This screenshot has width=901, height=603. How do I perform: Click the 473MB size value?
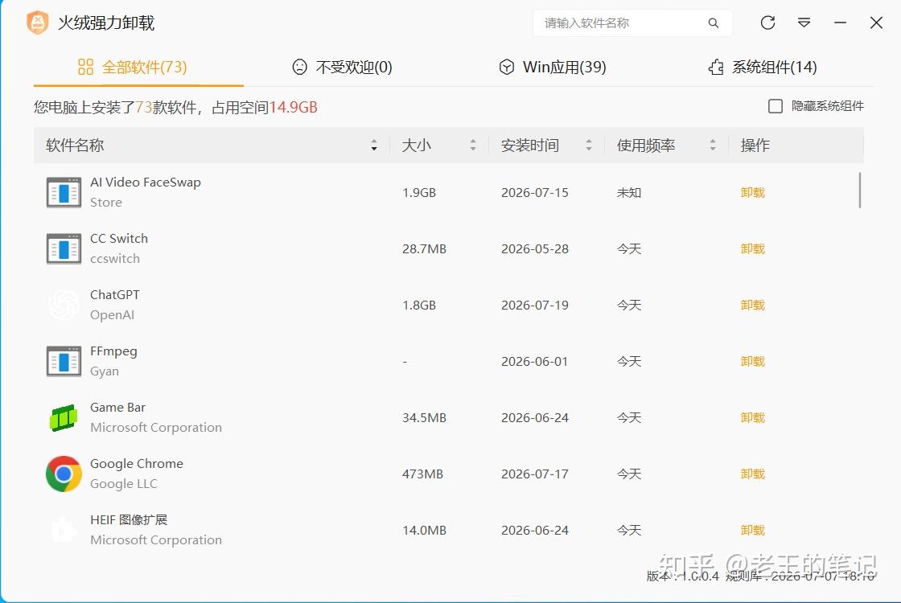pos(422,474)
